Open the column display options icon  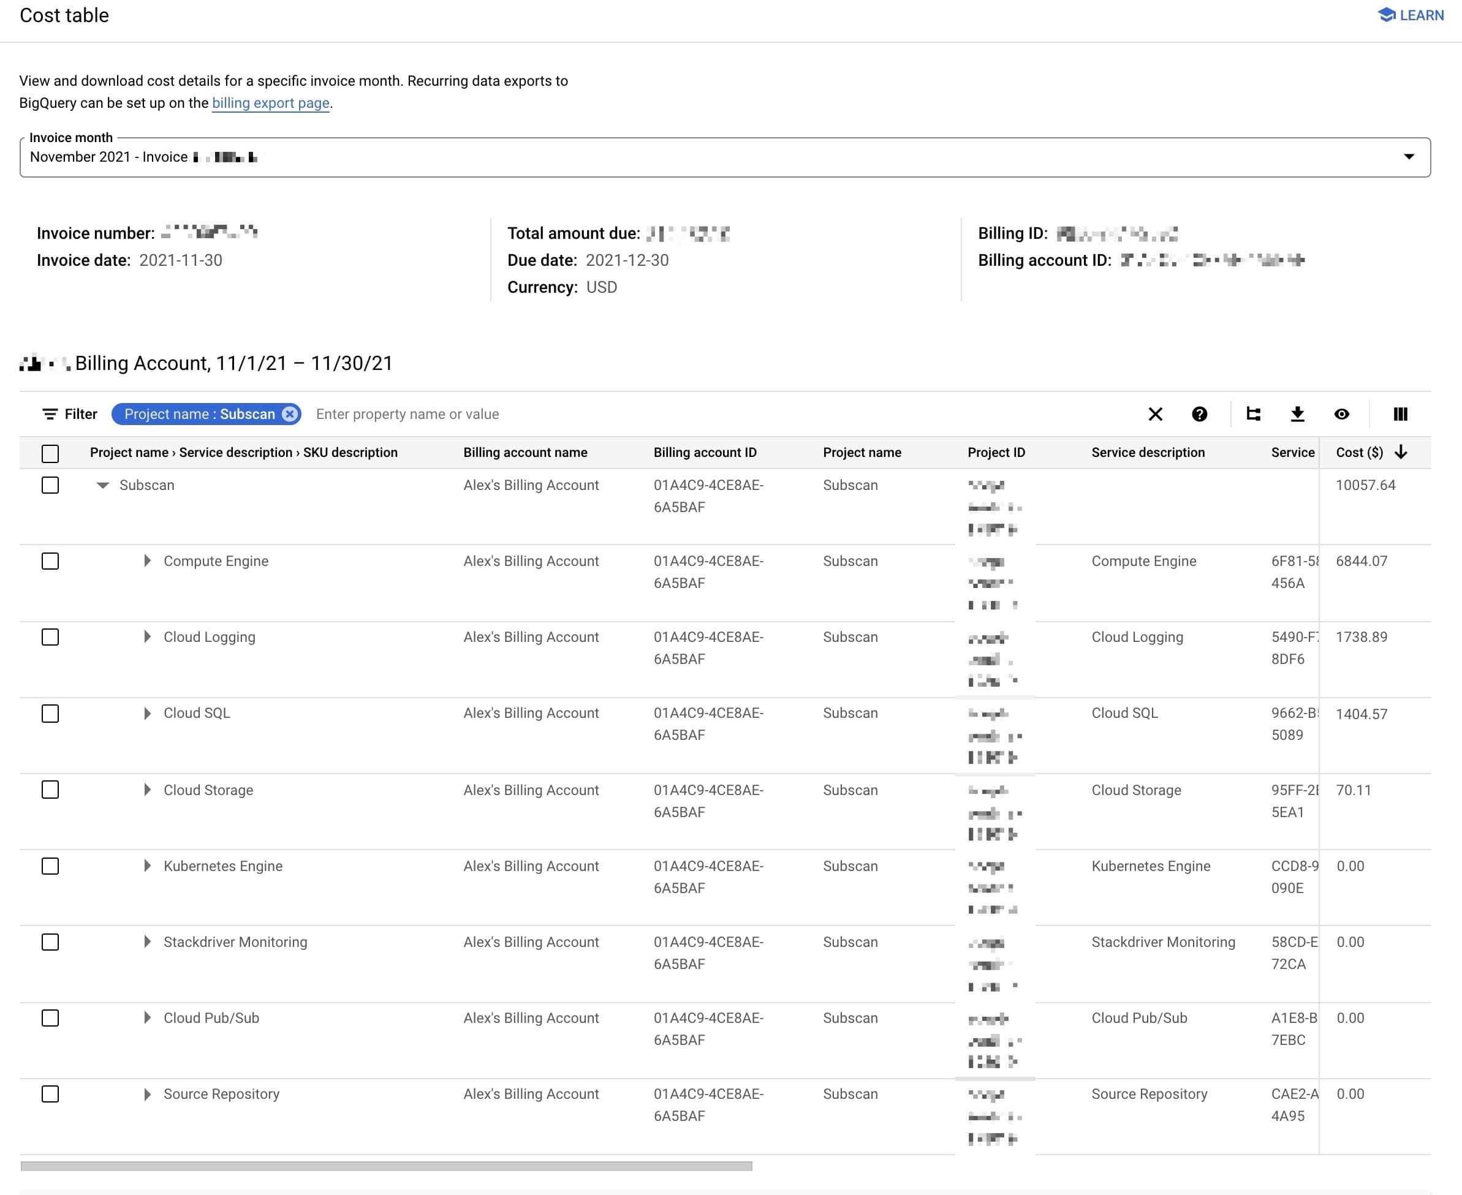coord(1400,413)
